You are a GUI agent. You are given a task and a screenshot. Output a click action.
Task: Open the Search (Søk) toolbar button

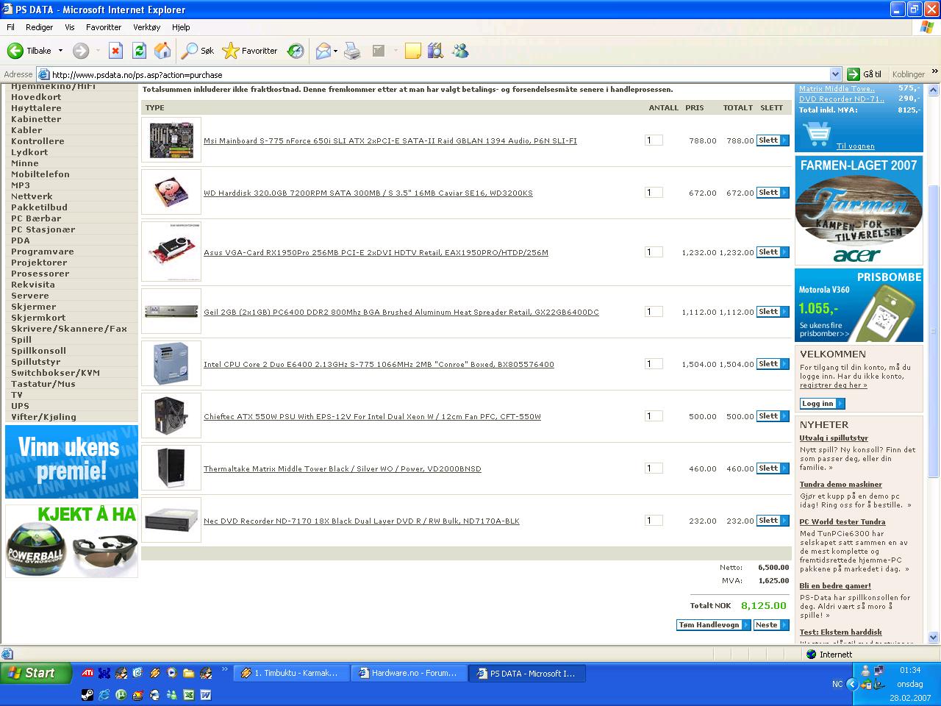(x=198, y=51)
